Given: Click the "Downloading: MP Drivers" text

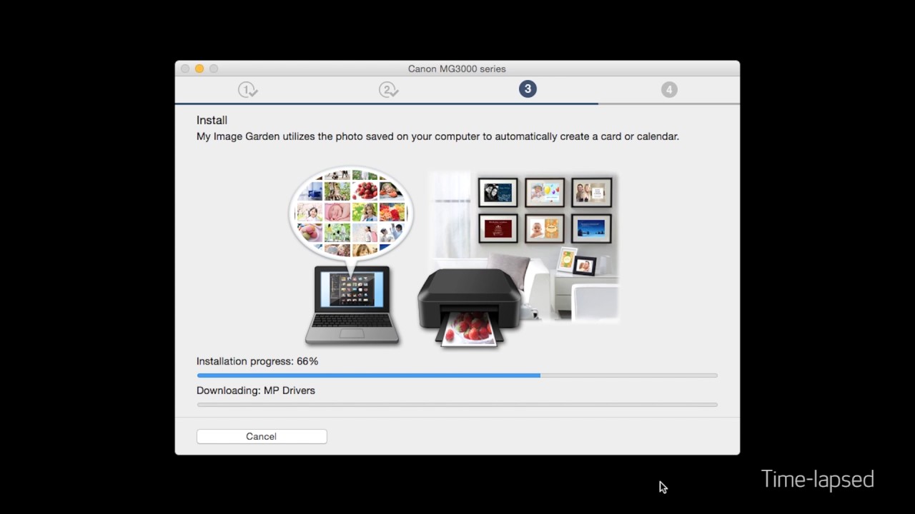Looking at the screenshot, I should [256, 390].
